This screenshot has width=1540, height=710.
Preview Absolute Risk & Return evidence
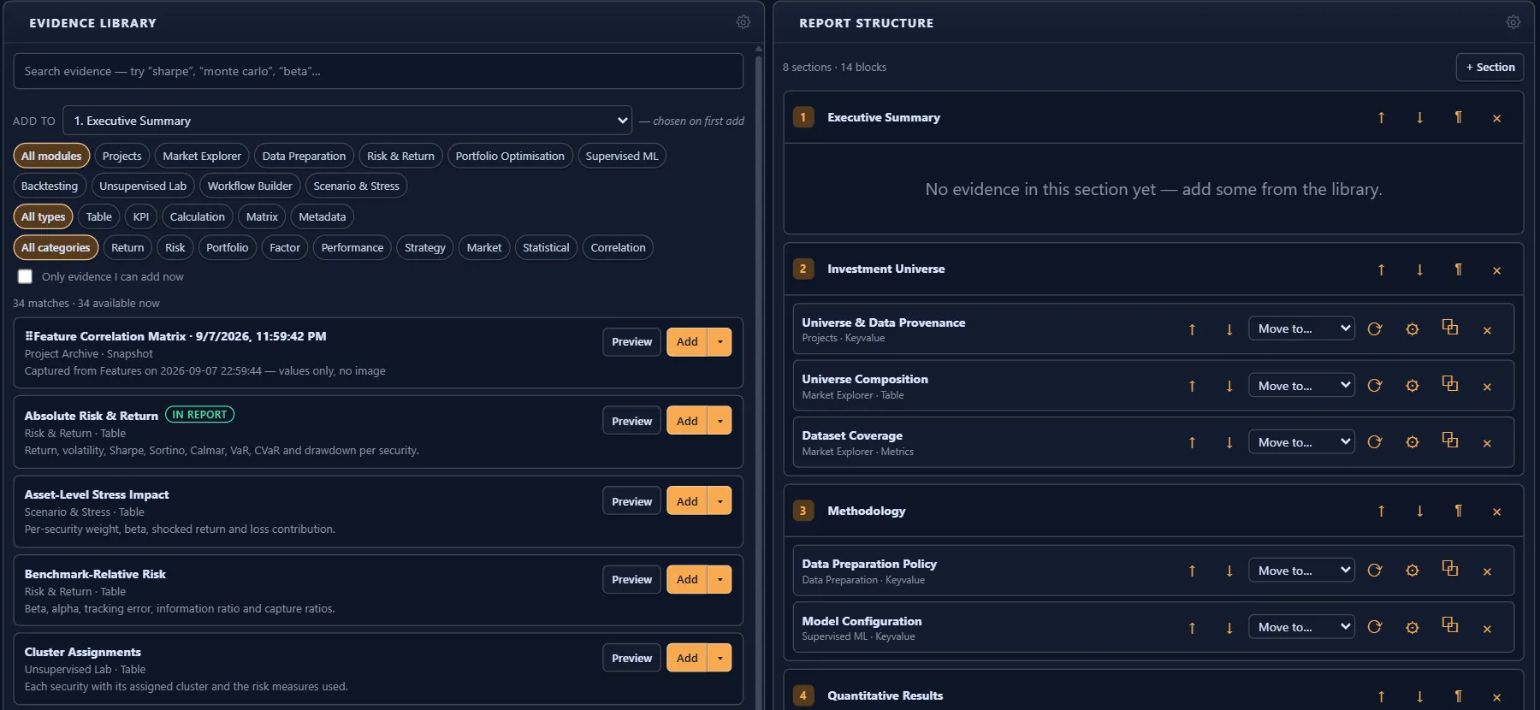coord(631,421)
